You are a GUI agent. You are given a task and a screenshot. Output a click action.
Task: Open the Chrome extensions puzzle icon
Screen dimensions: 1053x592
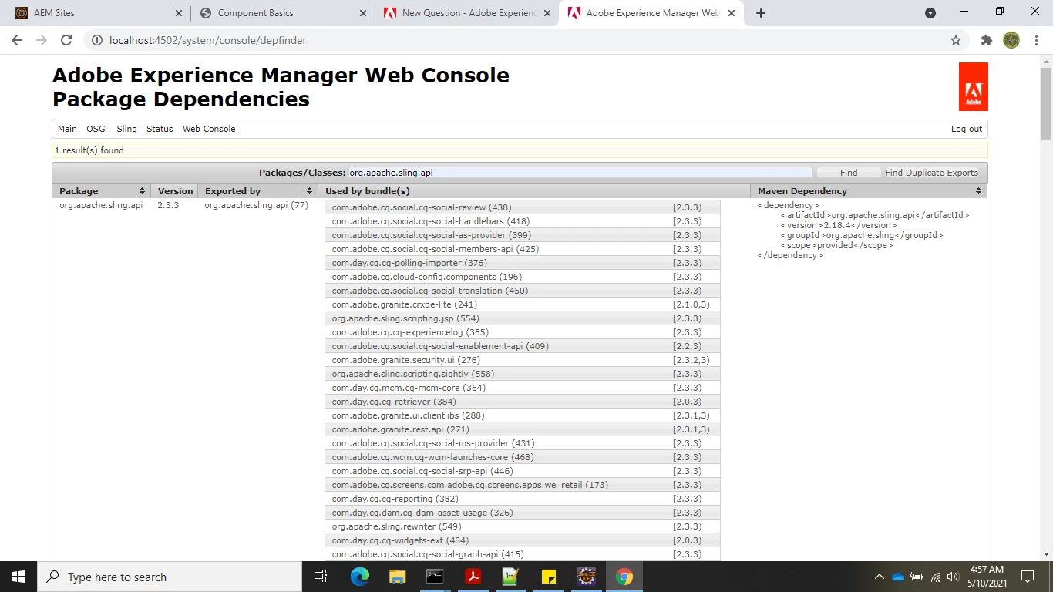(x=987, y=40)
